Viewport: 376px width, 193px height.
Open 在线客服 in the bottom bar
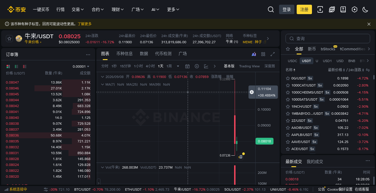click(362, 189)
